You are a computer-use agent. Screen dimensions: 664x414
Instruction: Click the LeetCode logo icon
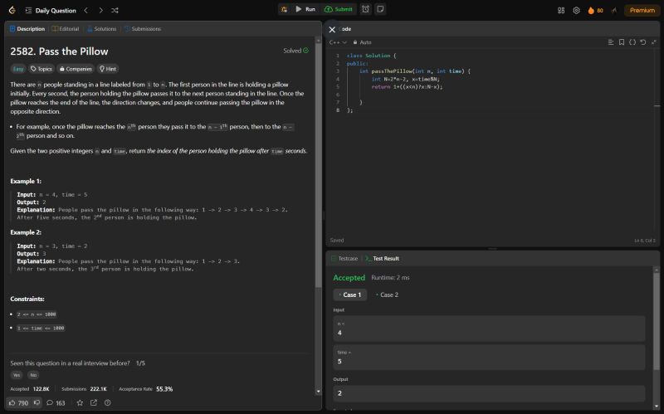(12, 10)
